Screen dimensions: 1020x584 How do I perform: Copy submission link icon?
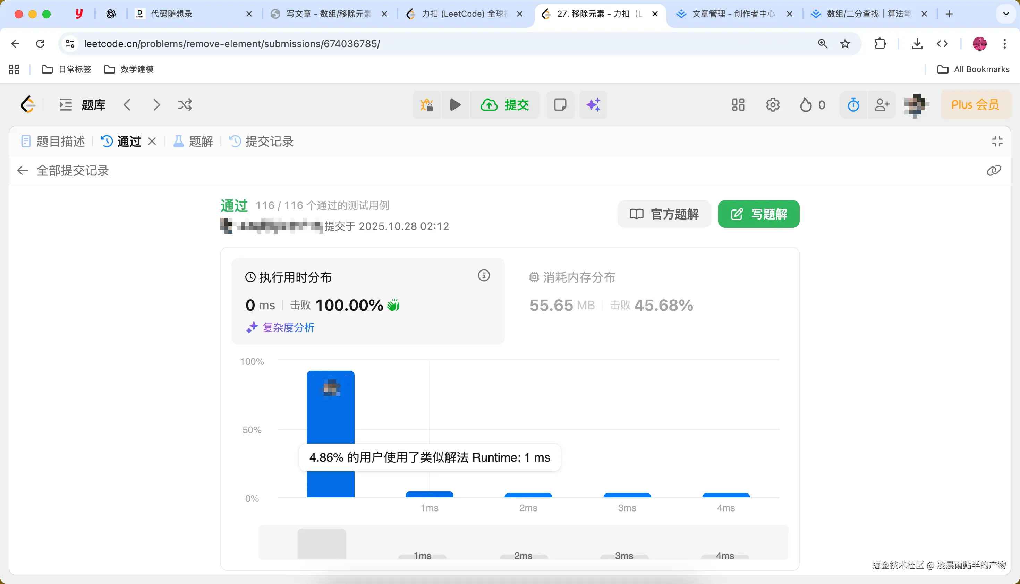coord(994,171)
